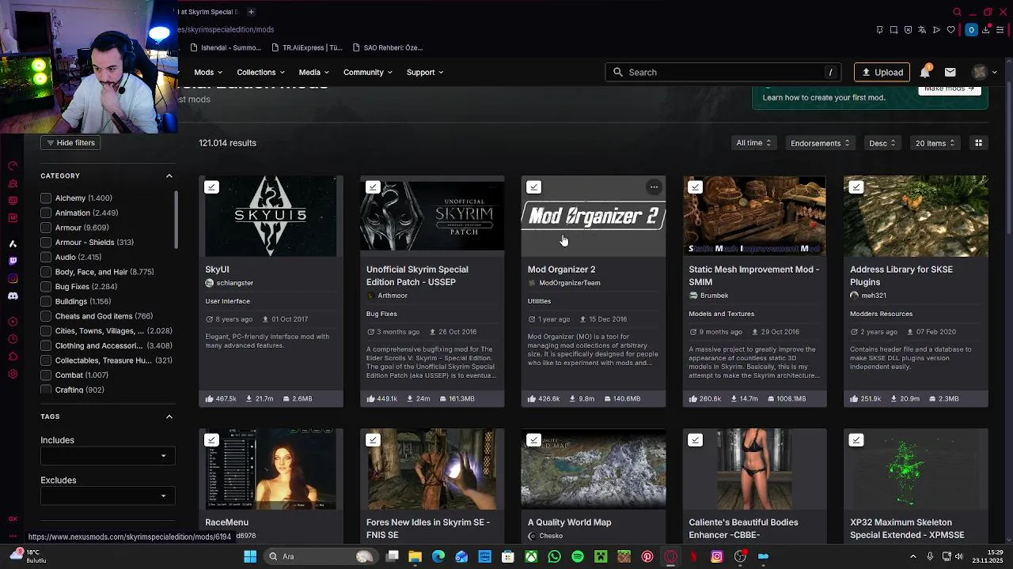Viewport: 1013px width, 569px height.
Task: Click the Hide filters button
Action: pos(70,143)
